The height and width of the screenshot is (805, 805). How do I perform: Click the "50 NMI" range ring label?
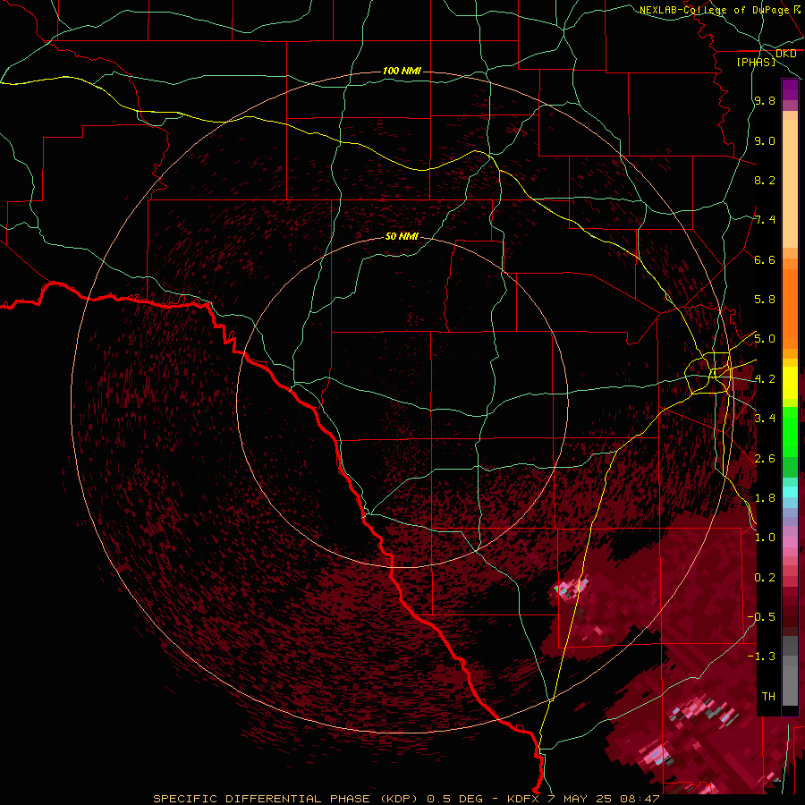[x=402, y=236]
